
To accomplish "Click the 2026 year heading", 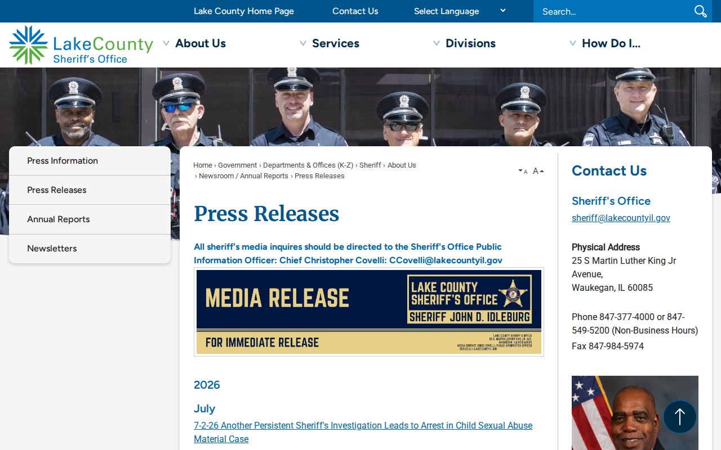I will (207, 385).
